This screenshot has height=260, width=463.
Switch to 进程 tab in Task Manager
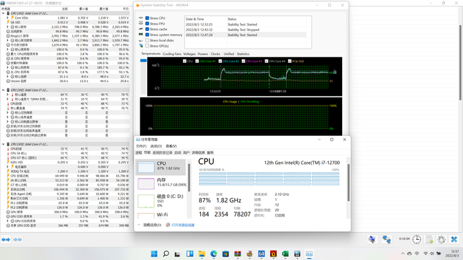tap(139, 152)
